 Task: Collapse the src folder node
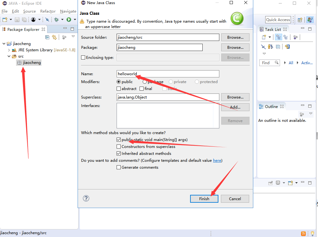pos(9,56)
